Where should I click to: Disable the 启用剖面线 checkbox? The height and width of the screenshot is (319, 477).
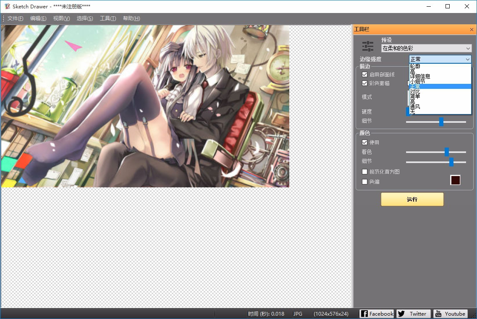(x=364, y=75)
